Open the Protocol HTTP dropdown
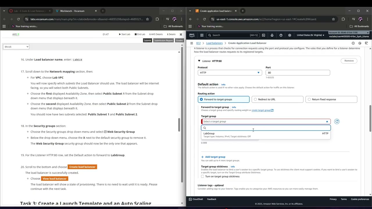The image size is (372, 209). (x=230, y=73)
